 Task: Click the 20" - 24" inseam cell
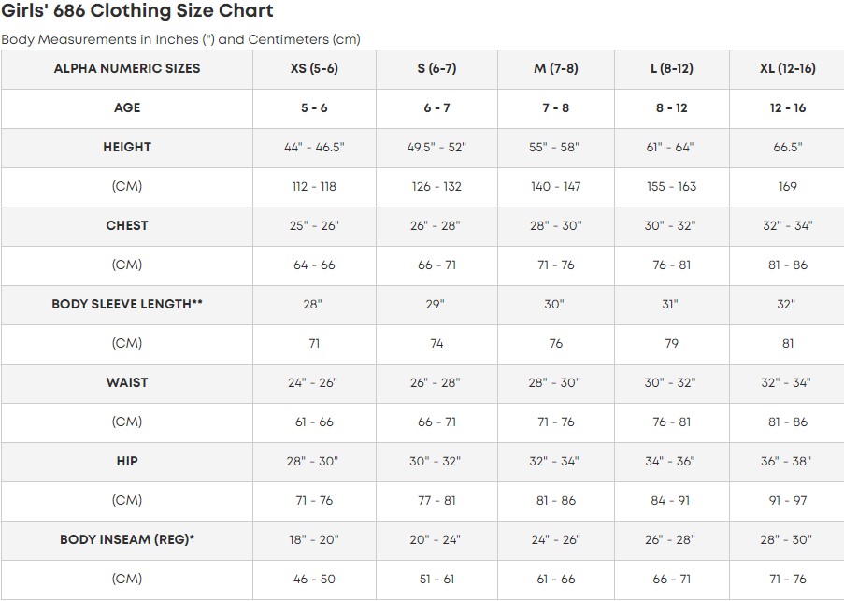[436, 540]
